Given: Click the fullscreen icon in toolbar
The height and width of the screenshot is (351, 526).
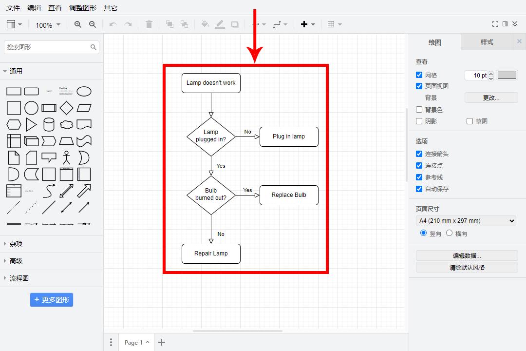Looking at the screenshot, I should (495, 24).
